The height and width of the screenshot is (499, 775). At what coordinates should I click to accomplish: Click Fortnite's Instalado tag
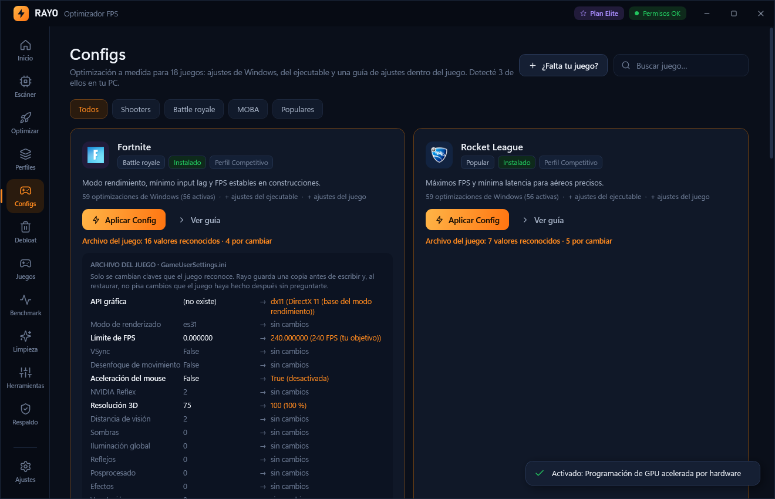pos(187,163)
